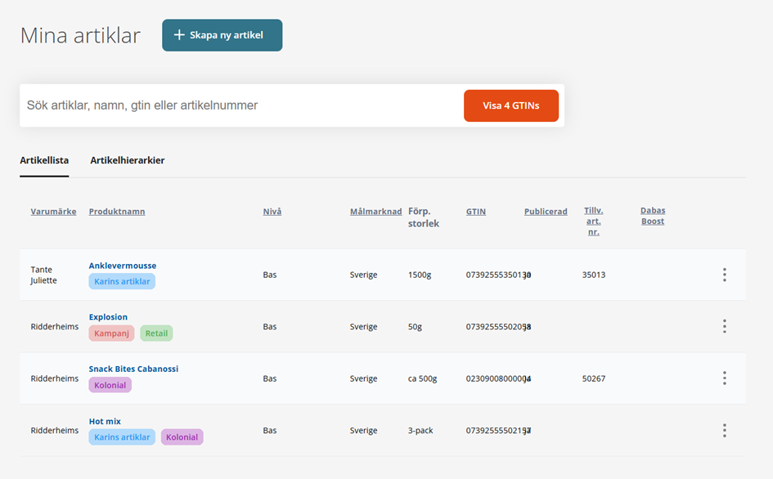
Task: Sort list by the GTIN column header
Action: coord(475,212)
